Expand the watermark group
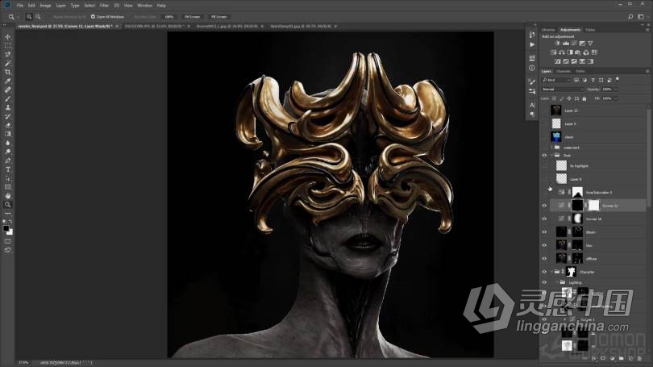The height and width of the screenshot is (367, 653). [551, 148]
